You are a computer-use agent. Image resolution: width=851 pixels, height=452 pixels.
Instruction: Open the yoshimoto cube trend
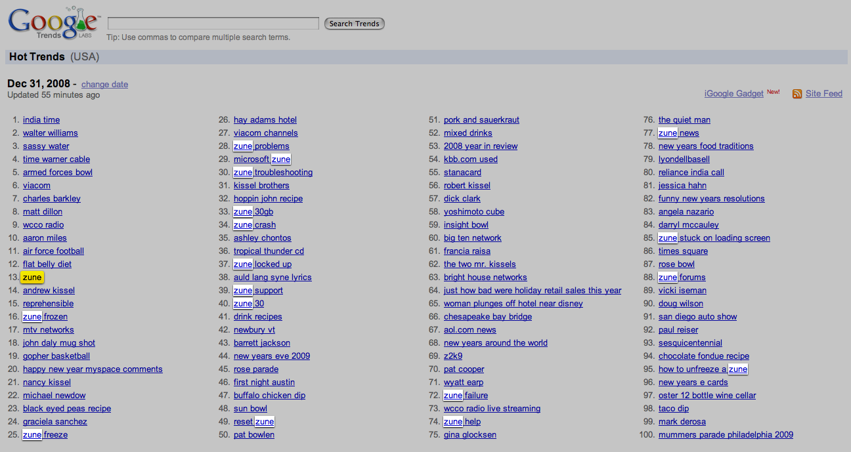[x=474, y=212]
